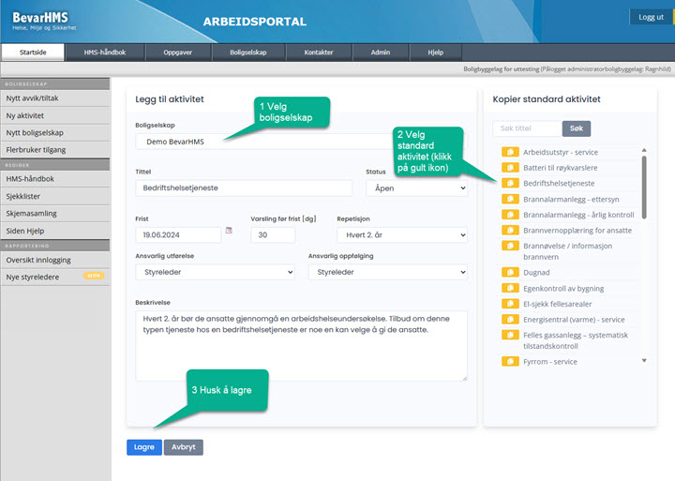The height and width of the screenshot is (481, 675).
Task: Click the Avbryt button
Action: [x=184, y=447]
